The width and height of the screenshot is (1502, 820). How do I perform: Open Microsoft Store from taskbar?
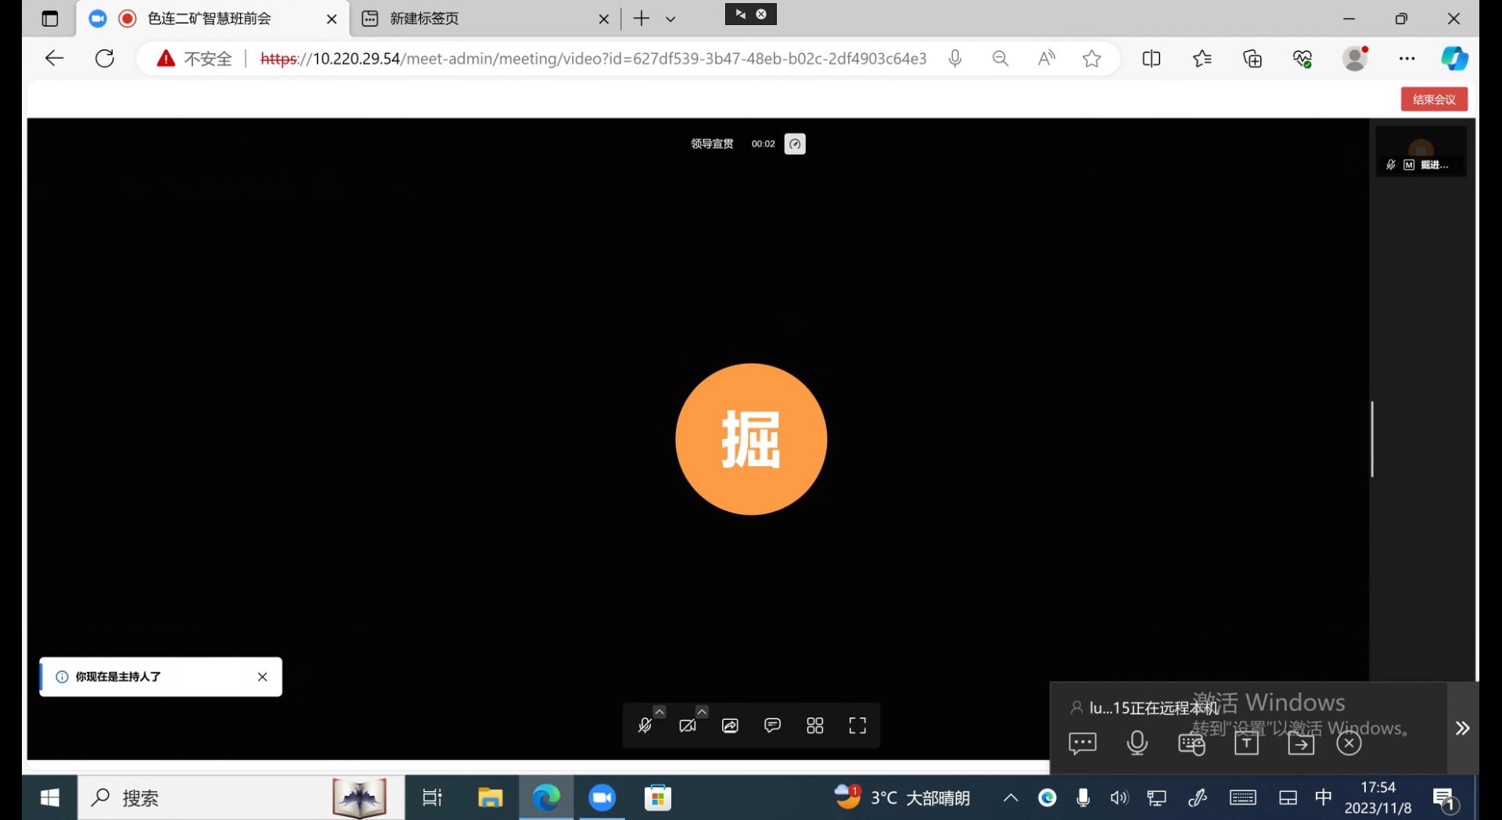pos(658,798)
